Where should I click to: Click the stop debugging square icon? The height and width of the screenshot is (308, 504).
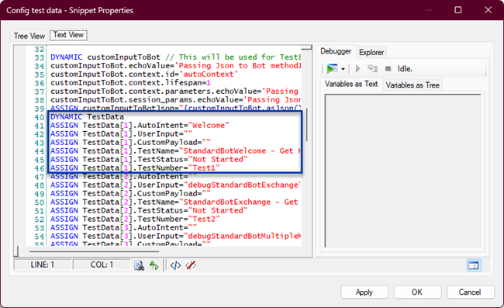pos(388,68)
